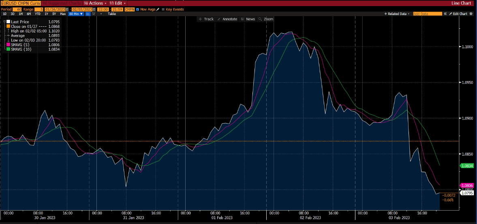Open chart settings gear icon
Image resolution: width=477 pixels, height=224 pixels.
[472, 14]
